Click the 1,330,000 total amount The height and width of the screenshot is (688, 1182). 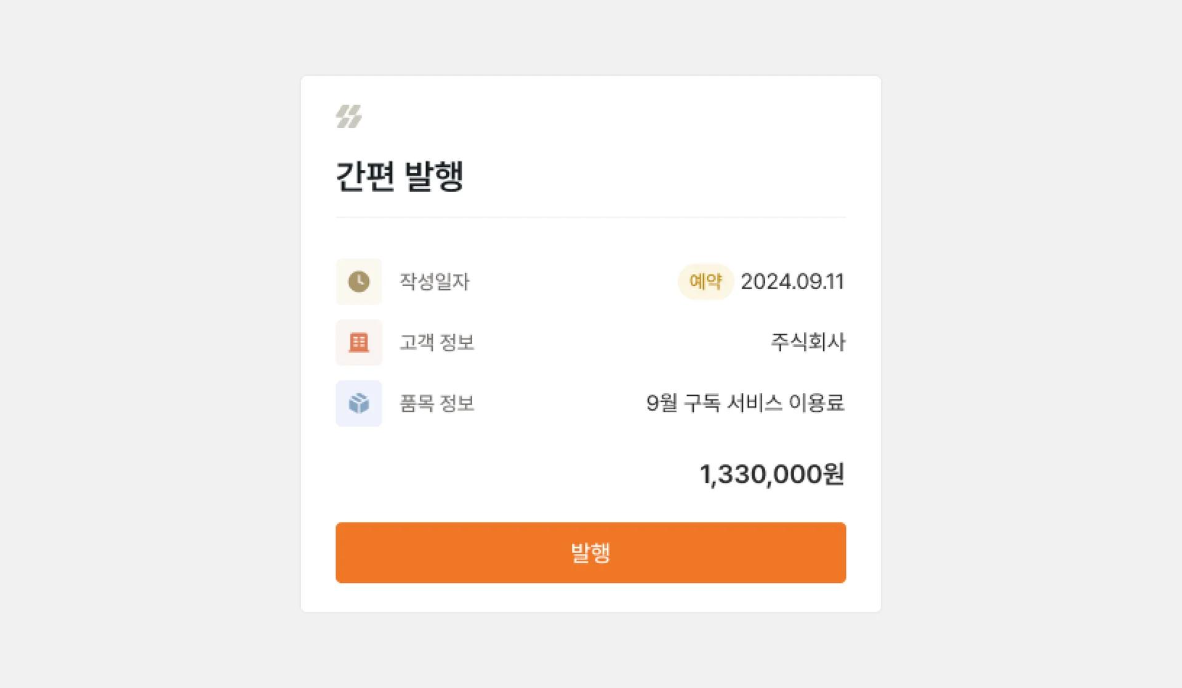tap(760, 474)
